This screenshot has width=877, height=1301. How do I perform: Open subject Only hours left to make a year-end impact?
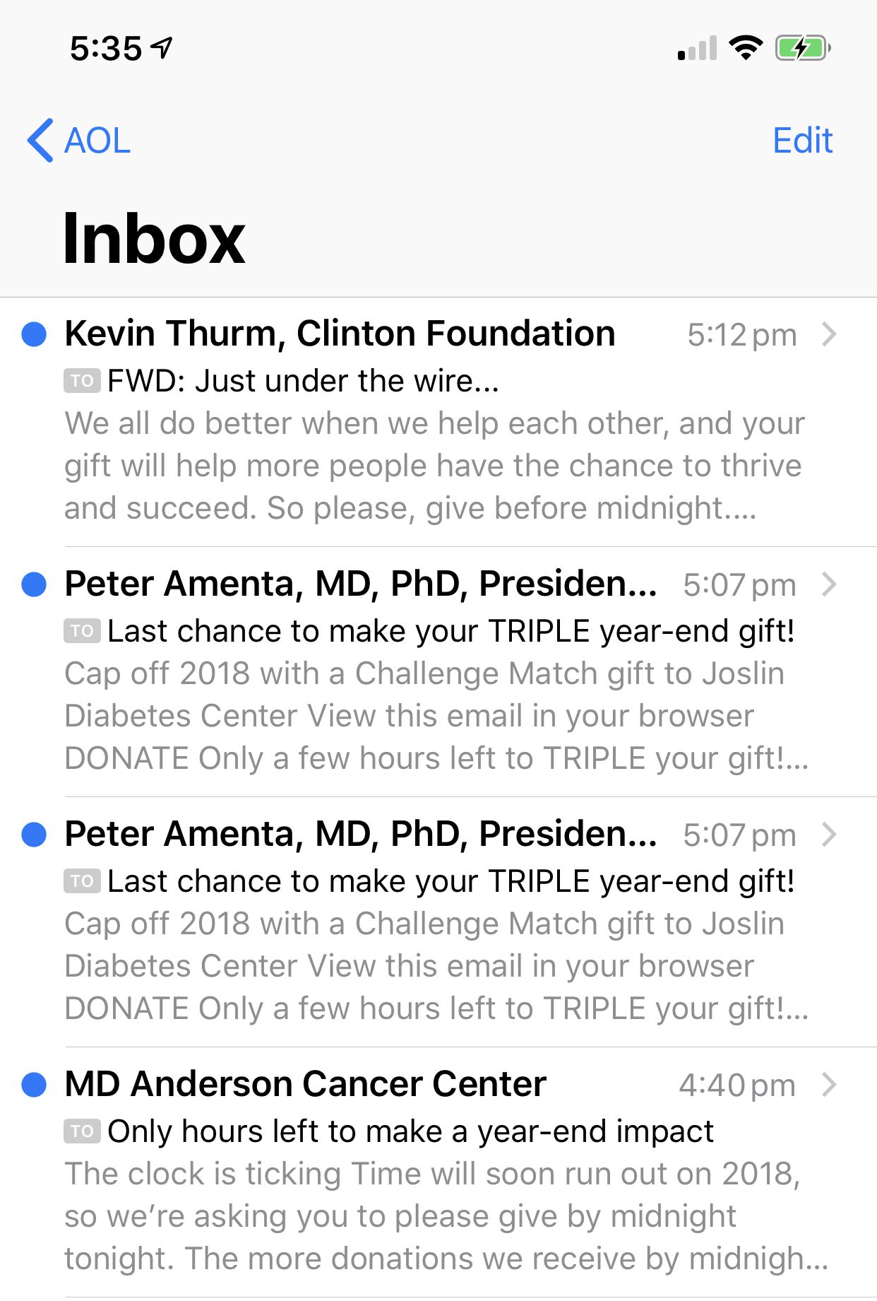click(410, 1131)
